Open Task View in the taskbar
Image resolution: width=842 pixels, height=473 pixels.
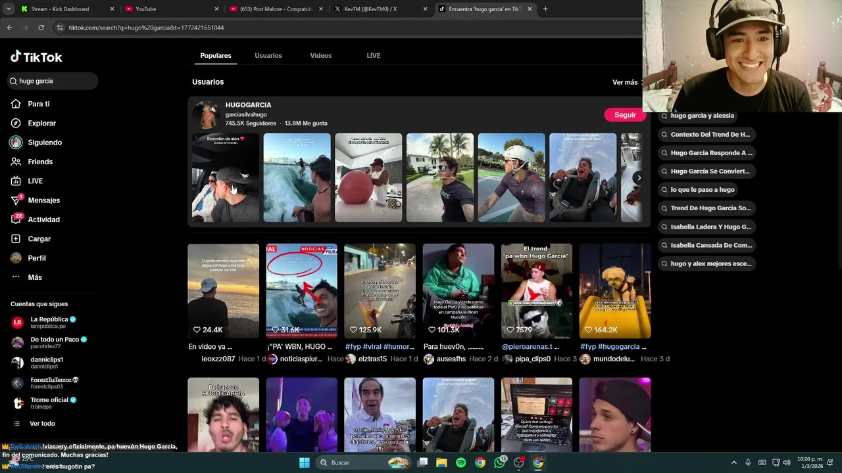tap(422, 462)
